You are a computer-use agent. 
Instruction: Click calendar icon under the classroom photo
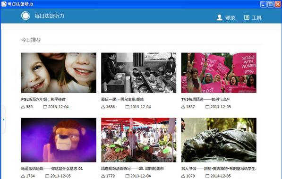128,107
